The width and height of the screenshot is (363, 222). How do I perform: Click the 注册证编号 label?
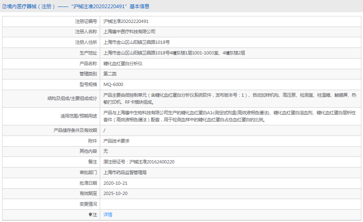[86, 21]
